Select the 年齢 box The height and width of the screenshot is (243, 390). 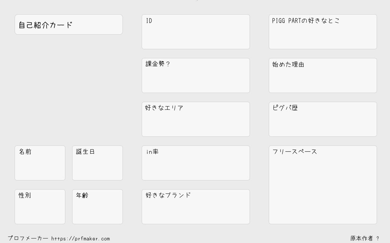pyautogui.click(x=97, y=207)
